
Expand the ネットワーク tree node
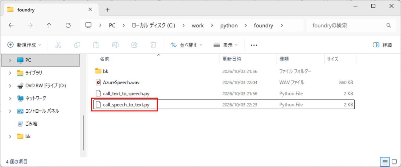click(10, 98)
